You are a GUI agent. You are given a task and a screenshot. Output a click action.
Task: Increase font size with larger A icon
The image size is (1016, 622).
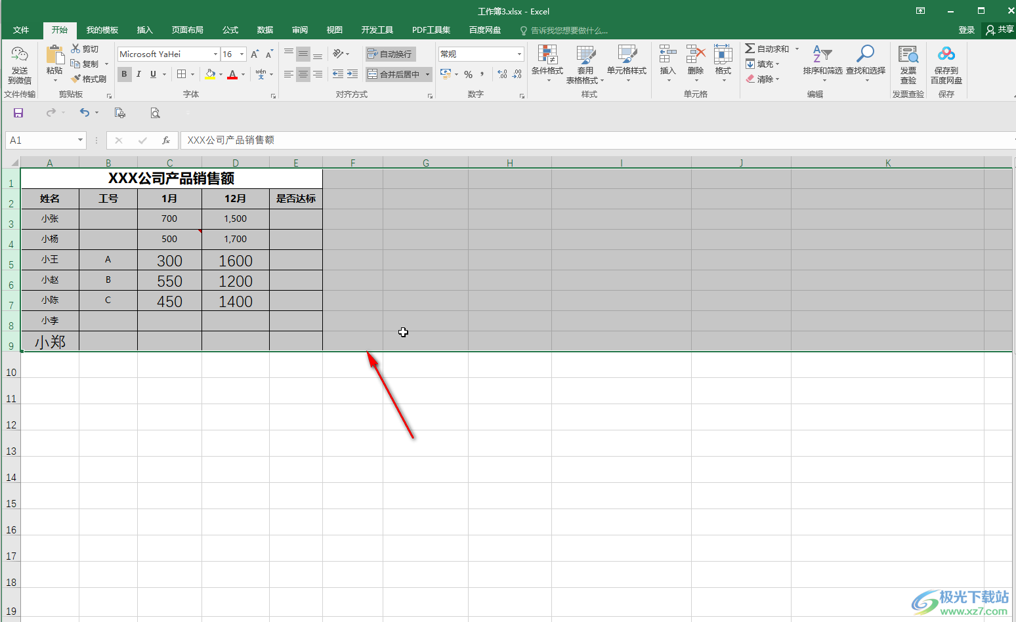pos(255,54)
